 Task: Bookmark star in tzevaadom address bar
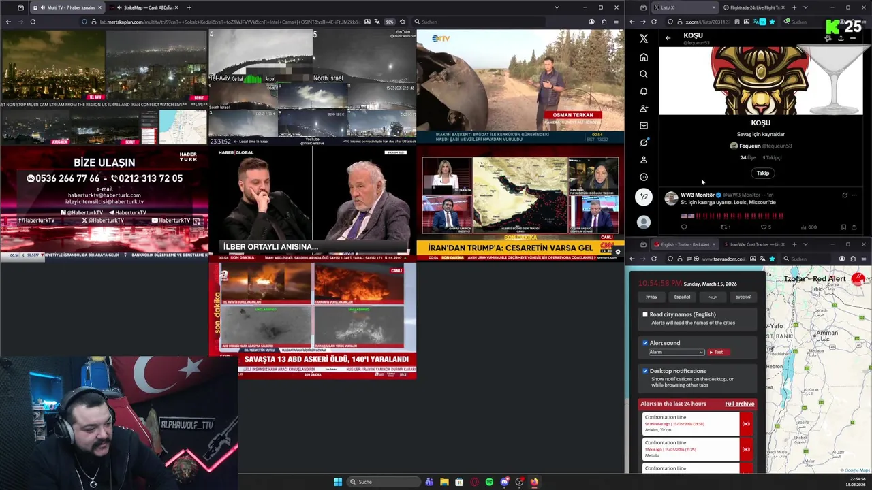(772, 259)
